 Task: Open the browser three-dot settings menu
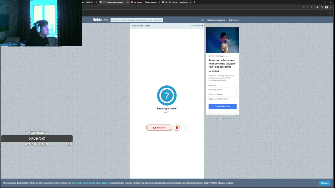tap(331, 7)
